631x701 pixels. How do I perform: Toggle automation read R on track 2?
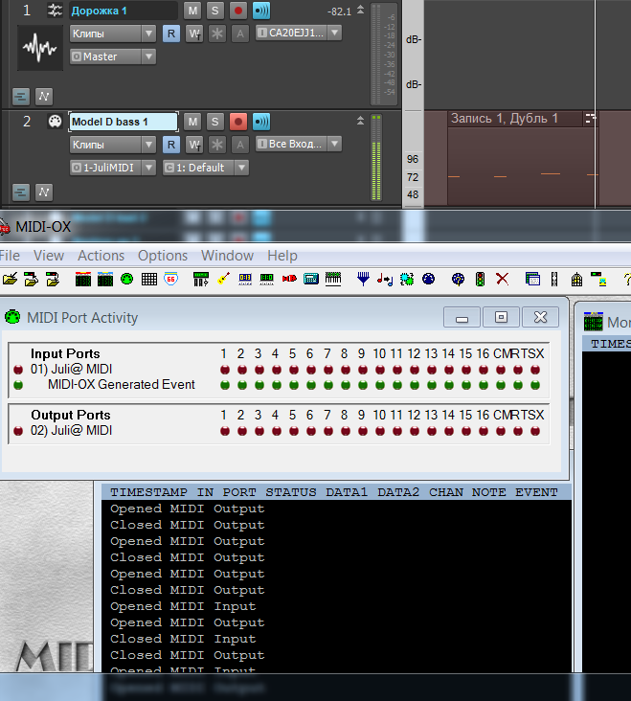click(x=171, y=145)
